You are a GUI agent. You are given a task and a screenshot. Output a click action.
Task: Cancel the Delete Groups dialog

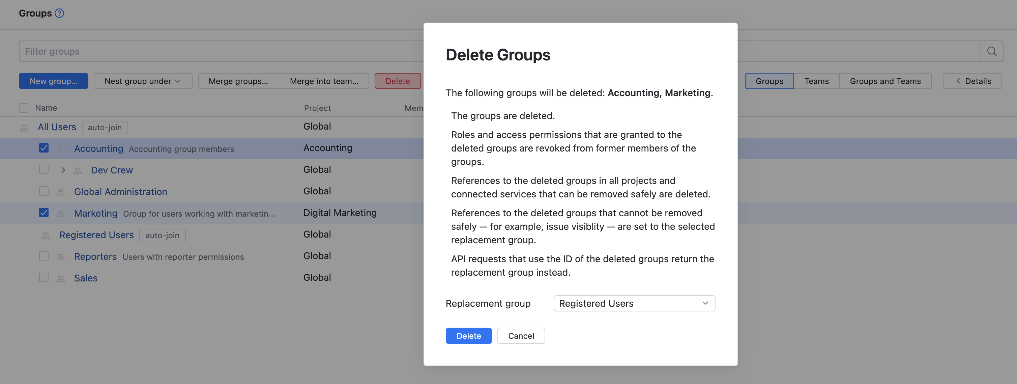(521, 335)
